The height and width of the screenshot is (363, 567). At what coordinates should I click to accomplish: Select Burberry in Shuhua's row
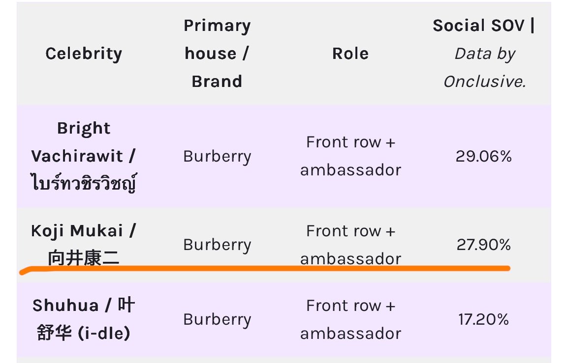click(217, 320)
